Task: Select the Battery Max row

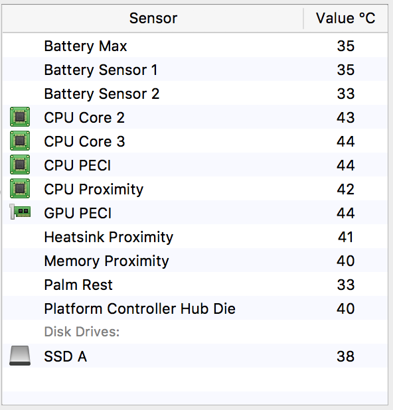Action: (x=195, y=46)
